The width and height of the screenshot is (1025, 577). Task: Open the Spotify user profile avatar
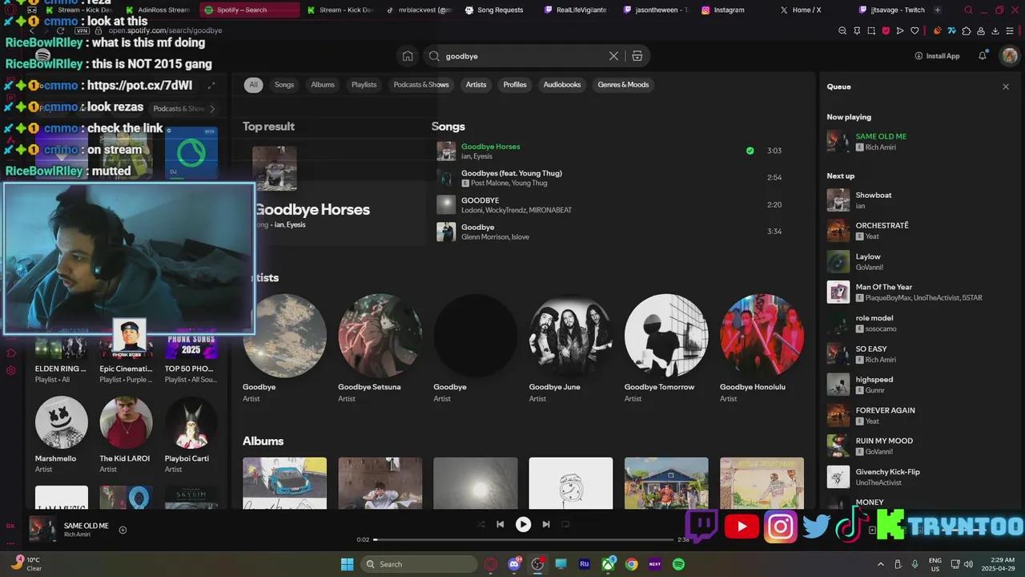click(x=1010, y=56)
